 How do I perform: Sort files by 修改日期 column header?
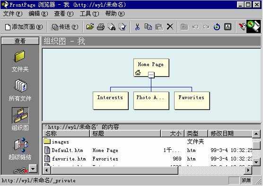click(x=230, y=134)
